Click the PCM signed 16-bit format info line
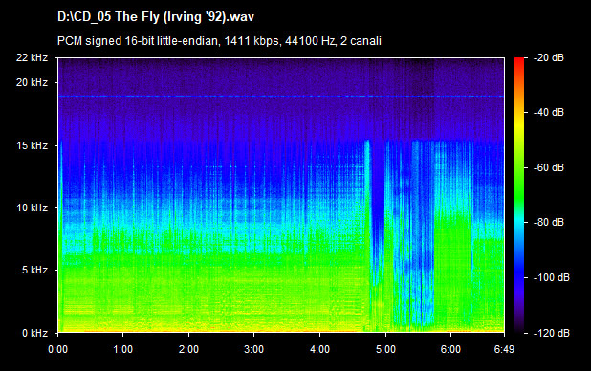Viewport: 591px width, 371px height. [x=219, y=41]
